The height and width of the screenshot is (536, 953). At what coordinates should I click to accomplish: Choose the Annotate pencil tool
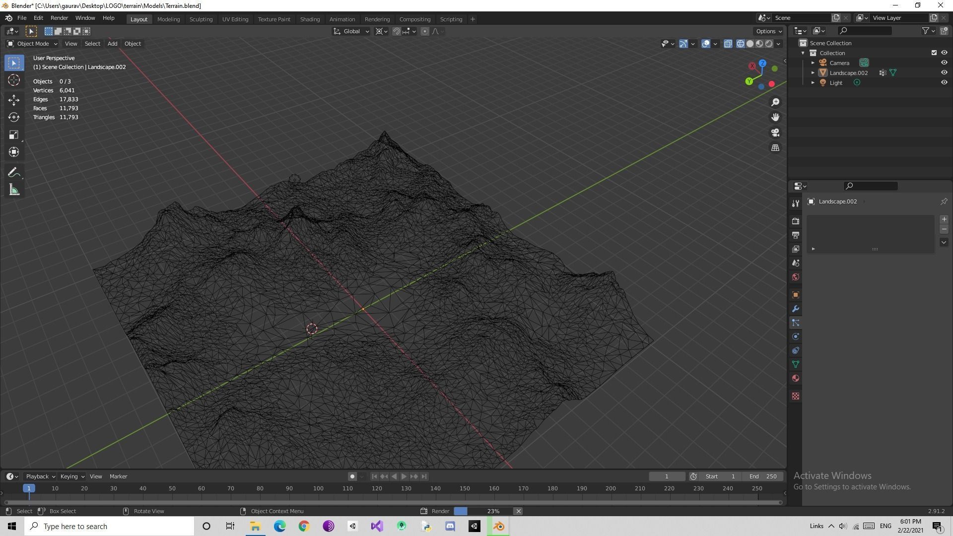[14, 173]
